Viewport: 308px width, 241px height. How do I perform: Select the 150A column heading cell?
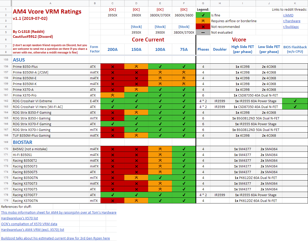pyautogui.click(x=136, y=49)
